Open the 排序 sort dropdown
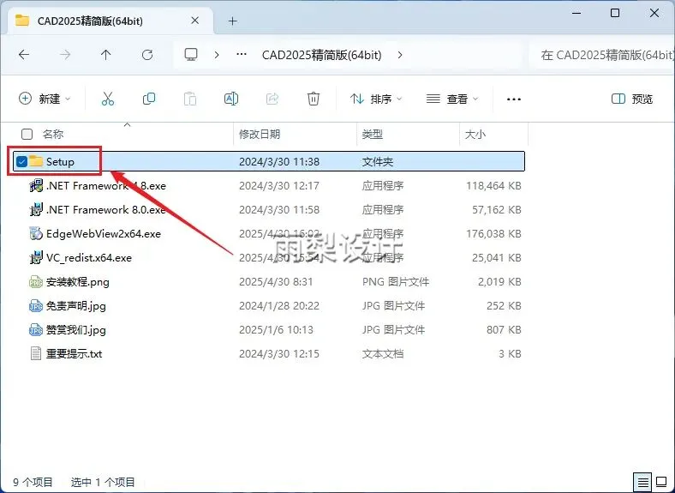Screen dimensions: 675x493 [376, 99]
